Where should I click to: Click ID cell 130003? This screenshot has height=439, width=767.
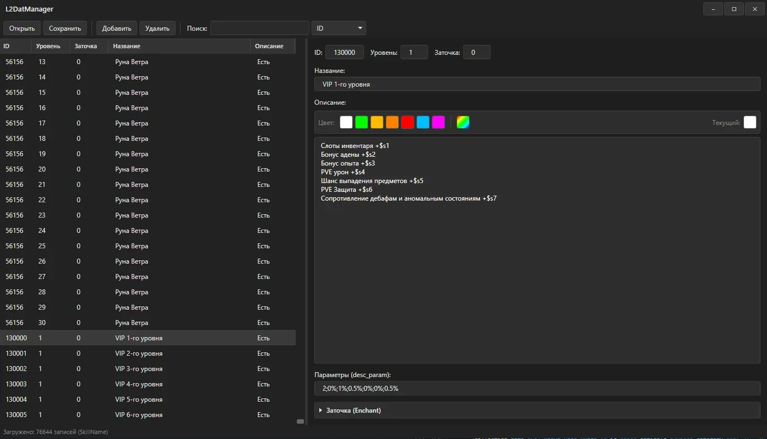coord(16,384)
